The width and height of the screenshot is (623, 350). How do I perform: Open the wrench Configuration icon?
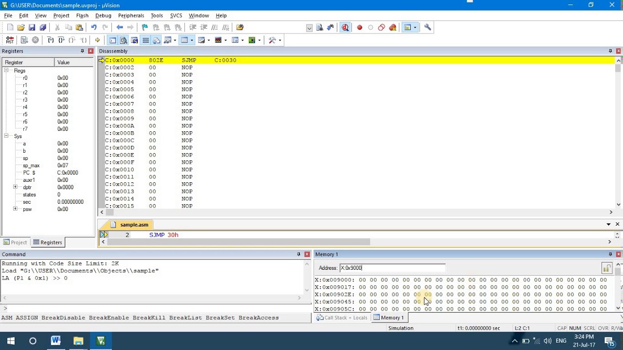click(428, 28)
